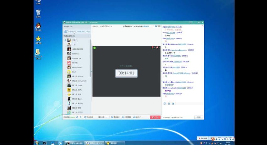Image resolution: width=267 pixels, height=145 pixels.
Task: Click the 00:14:01 timer in the video area
Action: click(x=126, y=73)
